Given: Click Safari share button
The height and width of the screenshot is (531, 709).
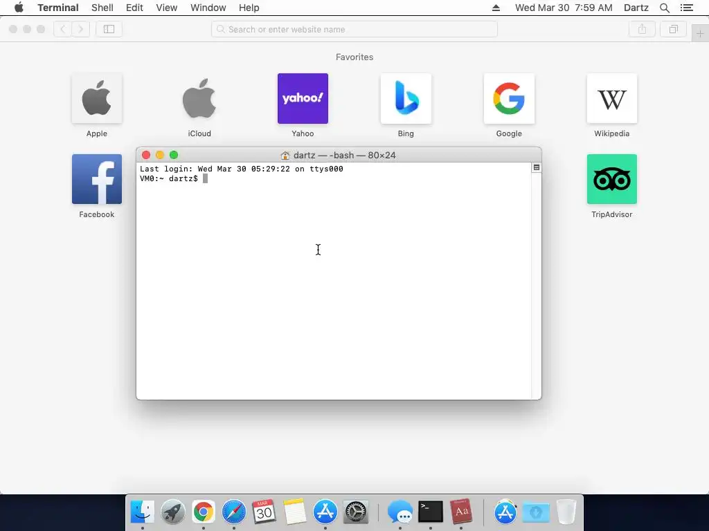Looking at the screenshot, I should 642,29.
